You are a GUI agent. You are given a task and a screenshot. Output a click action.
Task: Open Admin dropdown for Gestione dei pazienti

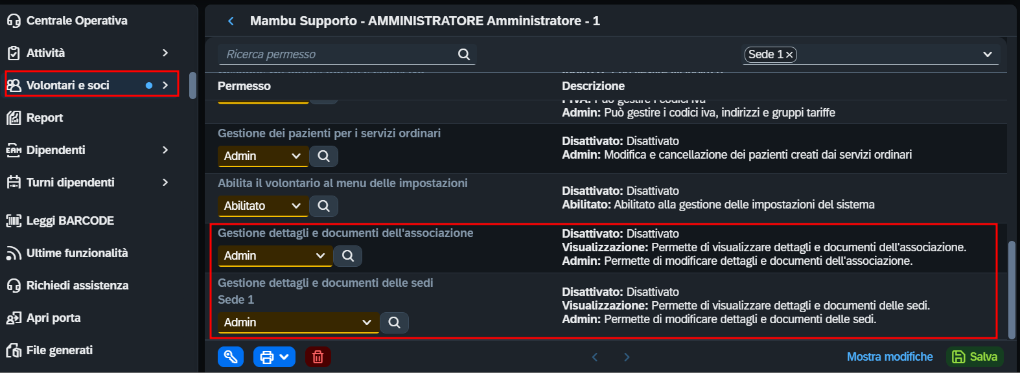pyautogui.click(x=262, y=156)
